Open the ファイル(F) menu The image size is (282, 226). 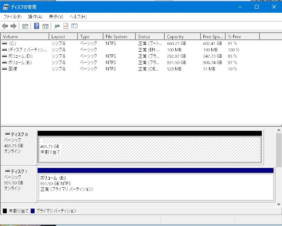[12, 17]
